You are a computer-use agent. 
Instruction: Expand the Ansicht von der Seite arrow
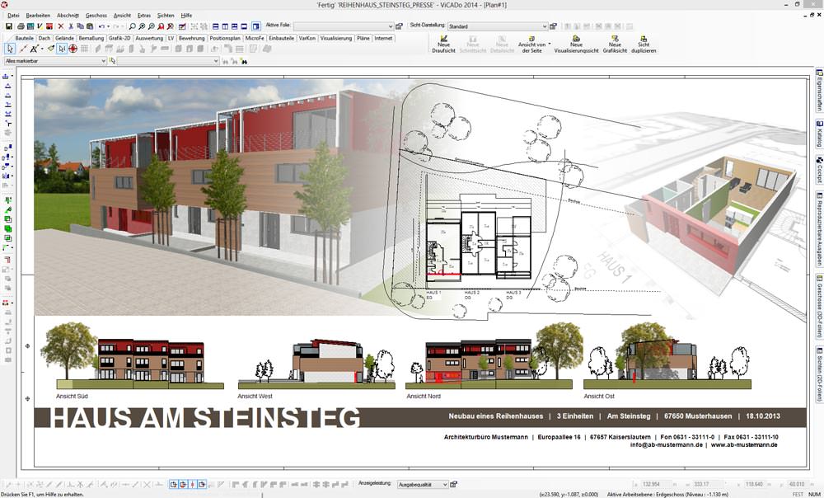[550, 45]
